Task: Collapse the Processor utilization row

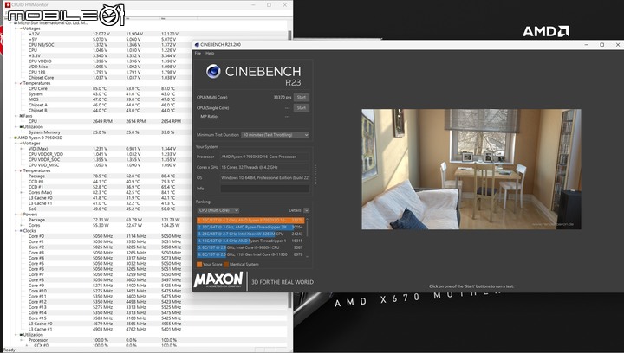Action: (x=22, y=340)
